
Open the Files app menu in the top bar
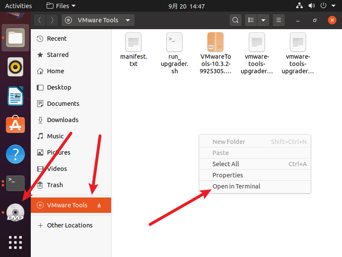click(61, 6)
